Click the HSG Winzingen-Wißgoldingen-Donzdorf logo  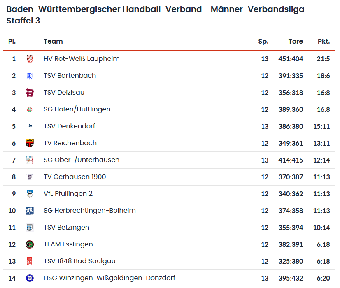[x=29, y=278]
